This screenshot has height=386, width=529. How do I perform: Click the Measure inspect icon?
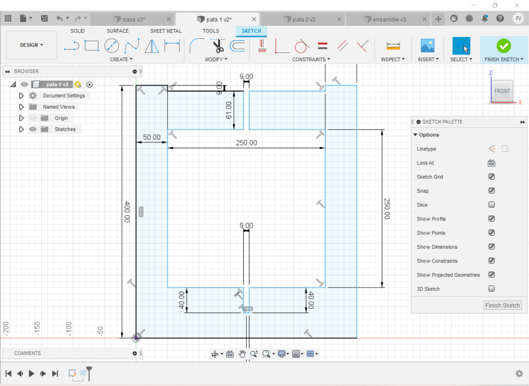(393, 46)
